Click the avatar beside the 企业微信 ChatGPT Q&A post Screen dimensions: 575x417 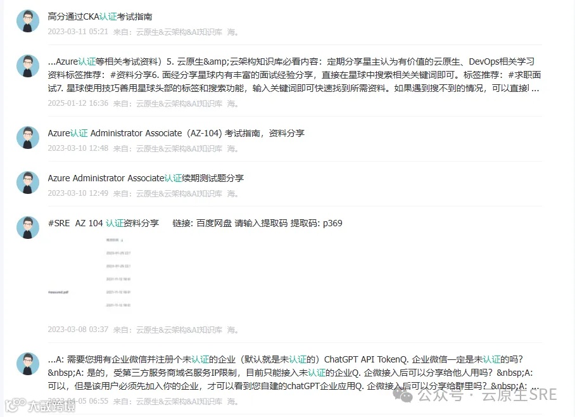coord(28,363)
